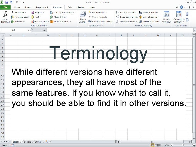Image resolution: width=196 pixels, height=147 pixels.
Task: Click the Calculate Sheet icon
Action: pos(187,20)
